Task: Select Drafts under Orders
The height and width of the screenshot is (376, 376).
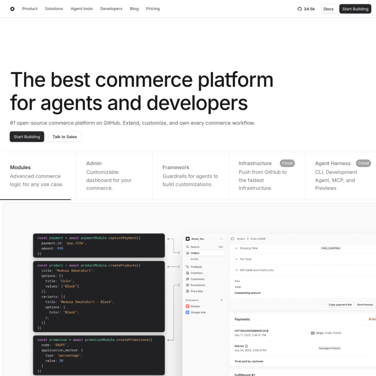Action: coord(194,259)
